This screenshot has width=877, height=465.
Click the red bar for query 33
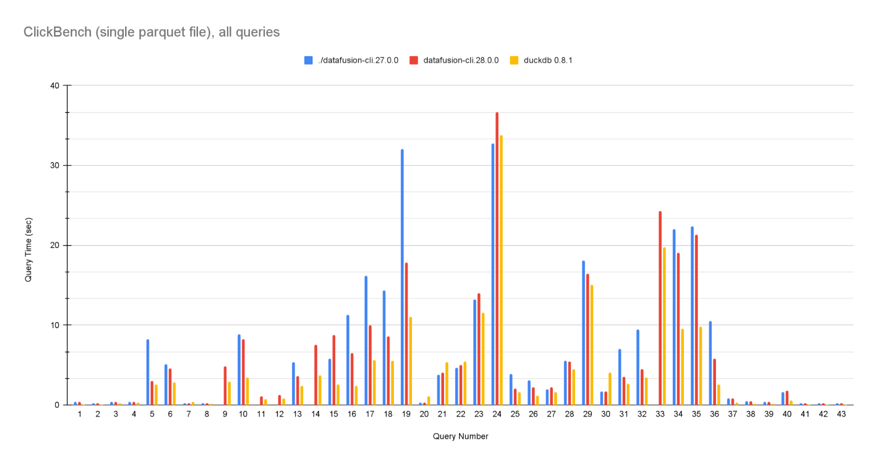pos(660,308)
